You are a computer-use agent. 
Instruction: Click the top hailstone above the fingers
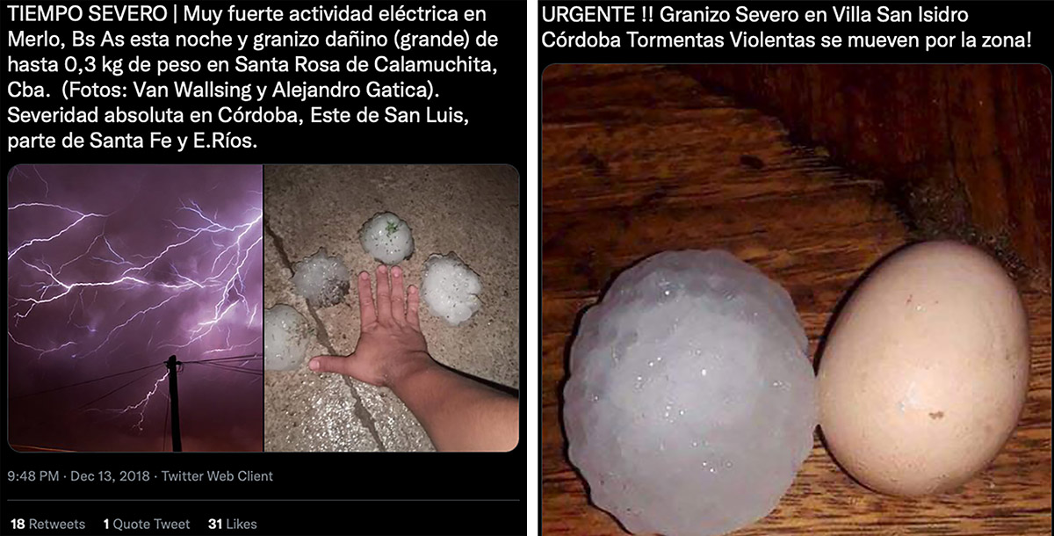coord(386,237)
